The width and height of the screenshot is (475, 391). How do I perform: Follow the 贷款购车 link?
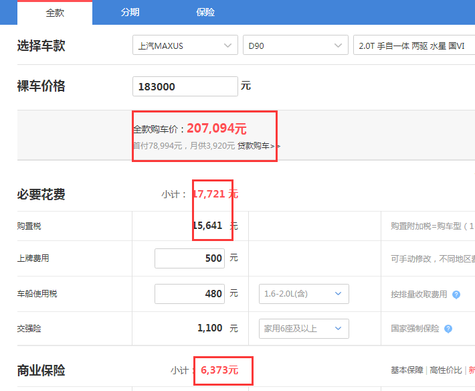(258, 146)
